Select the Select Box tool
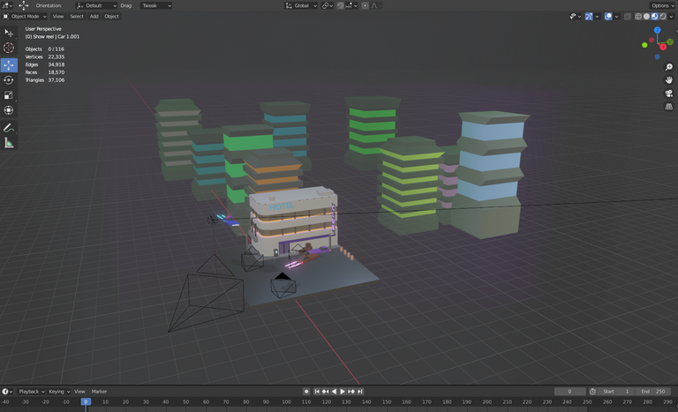 tap(9, 33)
